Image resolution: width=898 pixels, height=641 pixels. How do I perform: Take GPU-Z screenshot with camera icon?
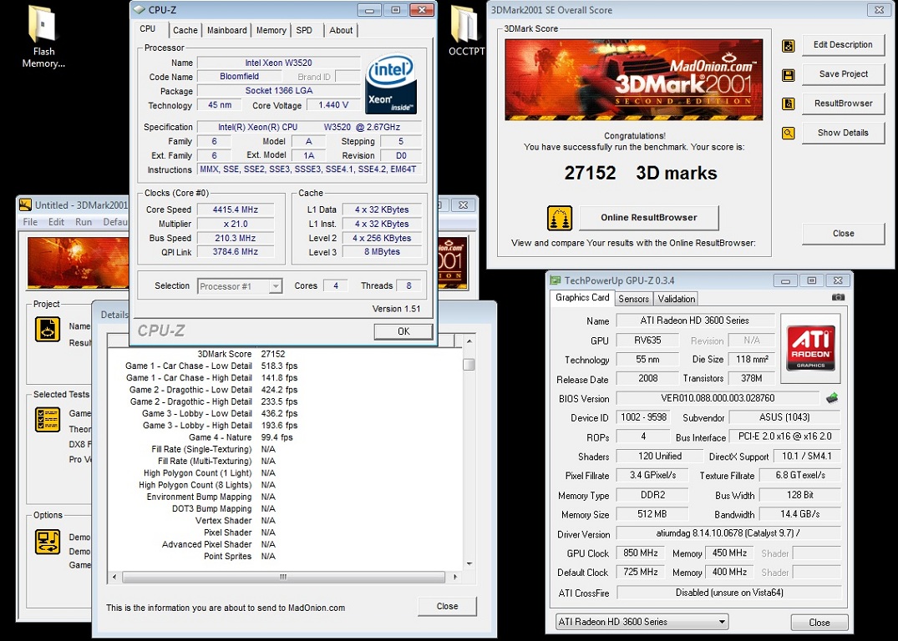(x=837, y=297)
